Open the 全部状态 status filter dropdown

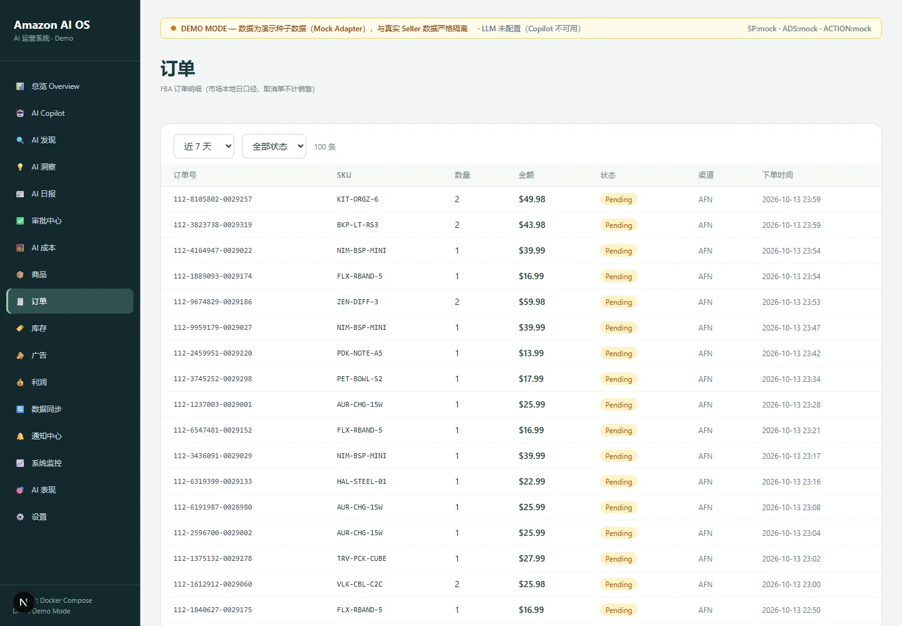(274, 146)
